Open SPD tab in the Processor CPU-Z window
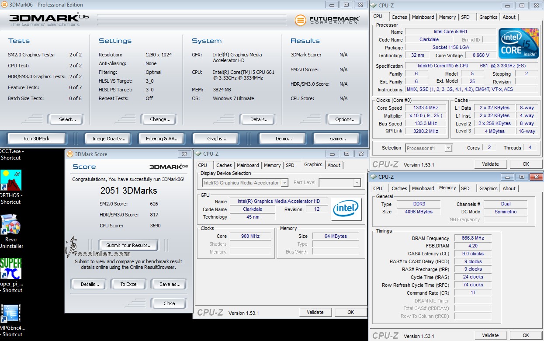The image size is (544, 341). [465, 17]
